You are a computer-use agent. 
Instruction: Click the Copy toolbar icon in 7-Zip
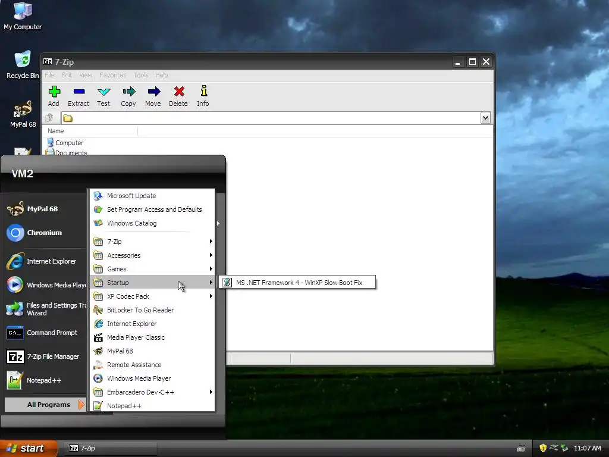(128, 96)
